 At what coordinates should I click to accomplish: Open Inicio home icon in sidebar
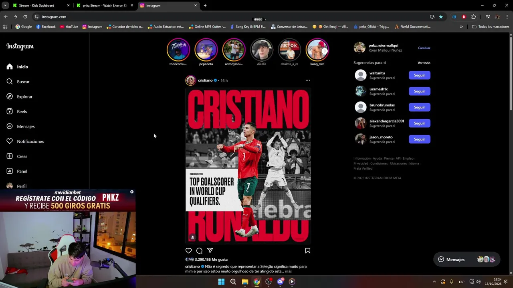coord(10,67)
